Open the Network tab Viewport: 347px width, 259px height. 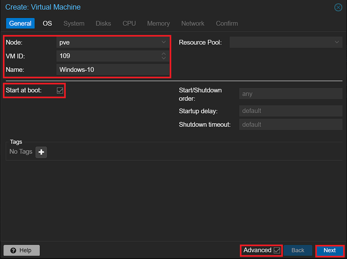click(x=193, y=24)
